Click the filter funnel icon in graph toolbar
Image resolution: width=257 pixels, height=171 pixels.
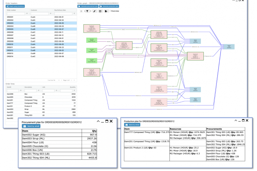pos(87,11)
